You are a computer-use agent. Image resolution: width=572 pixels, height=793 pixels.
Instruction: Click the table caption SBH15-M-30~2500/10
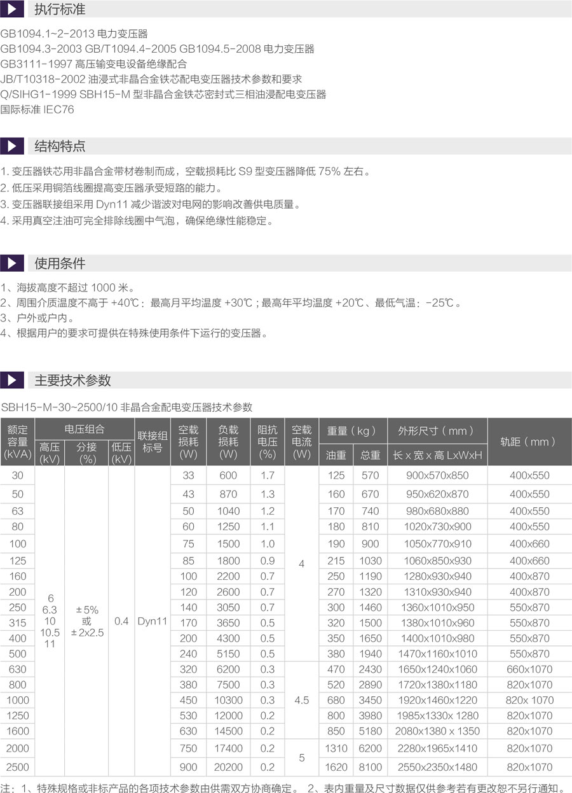click(127, 407)
